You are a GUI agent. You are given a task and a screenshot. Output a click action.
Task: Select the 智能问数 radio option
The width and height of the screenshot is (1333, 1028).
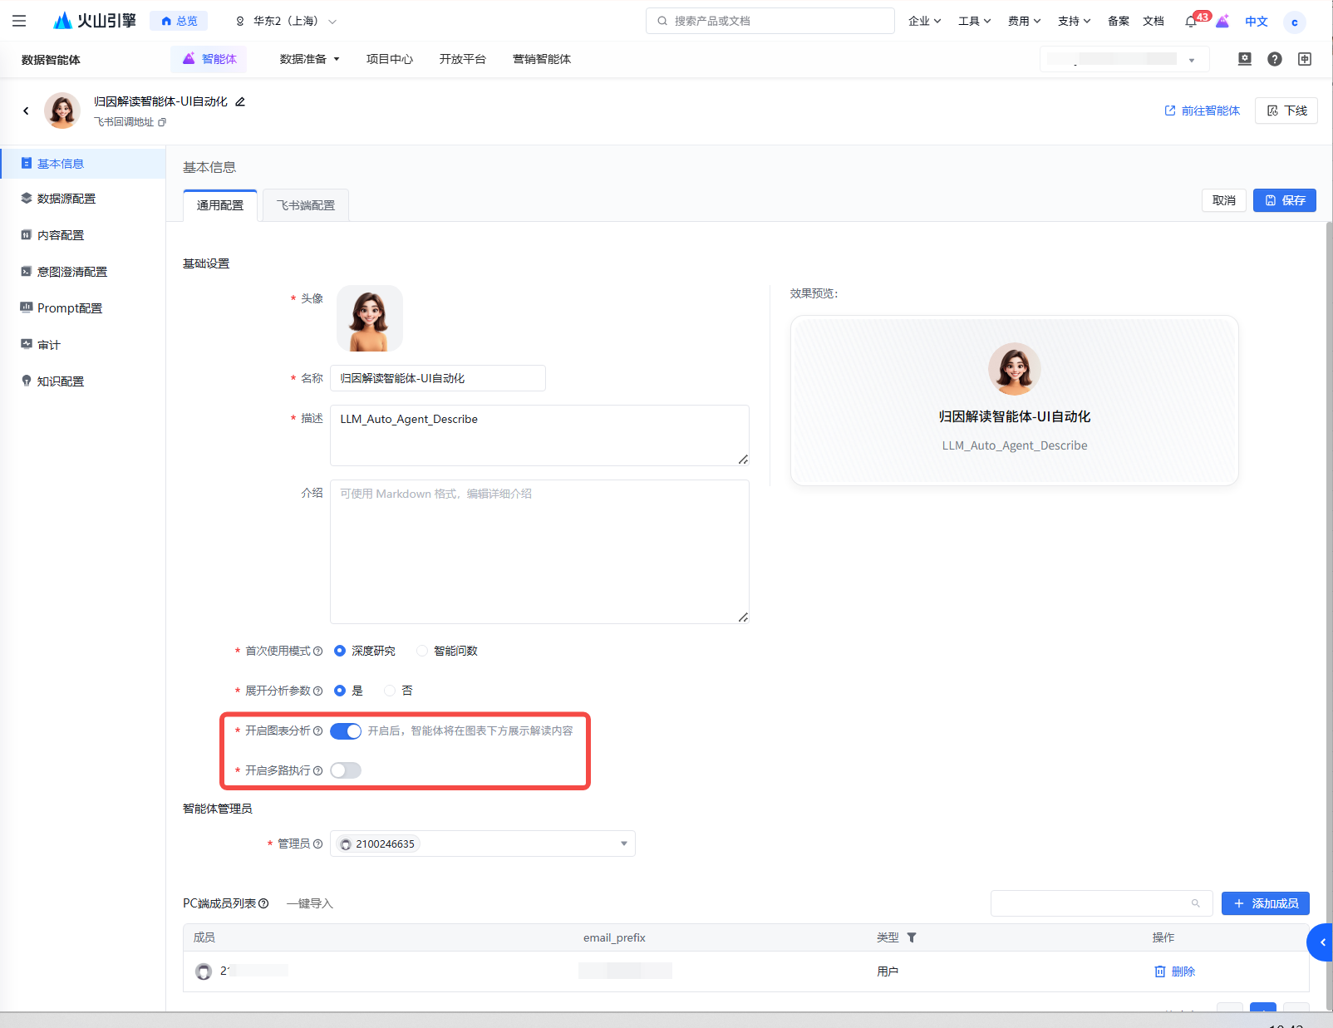point(423,651)
